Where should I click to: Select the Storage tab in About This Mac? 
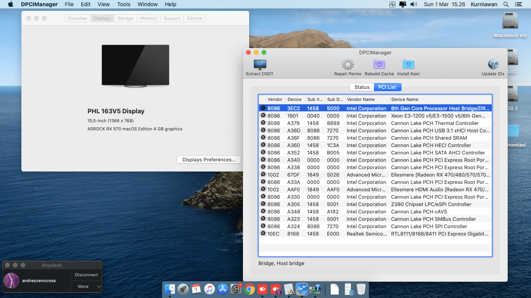click(x=125, y=18)
